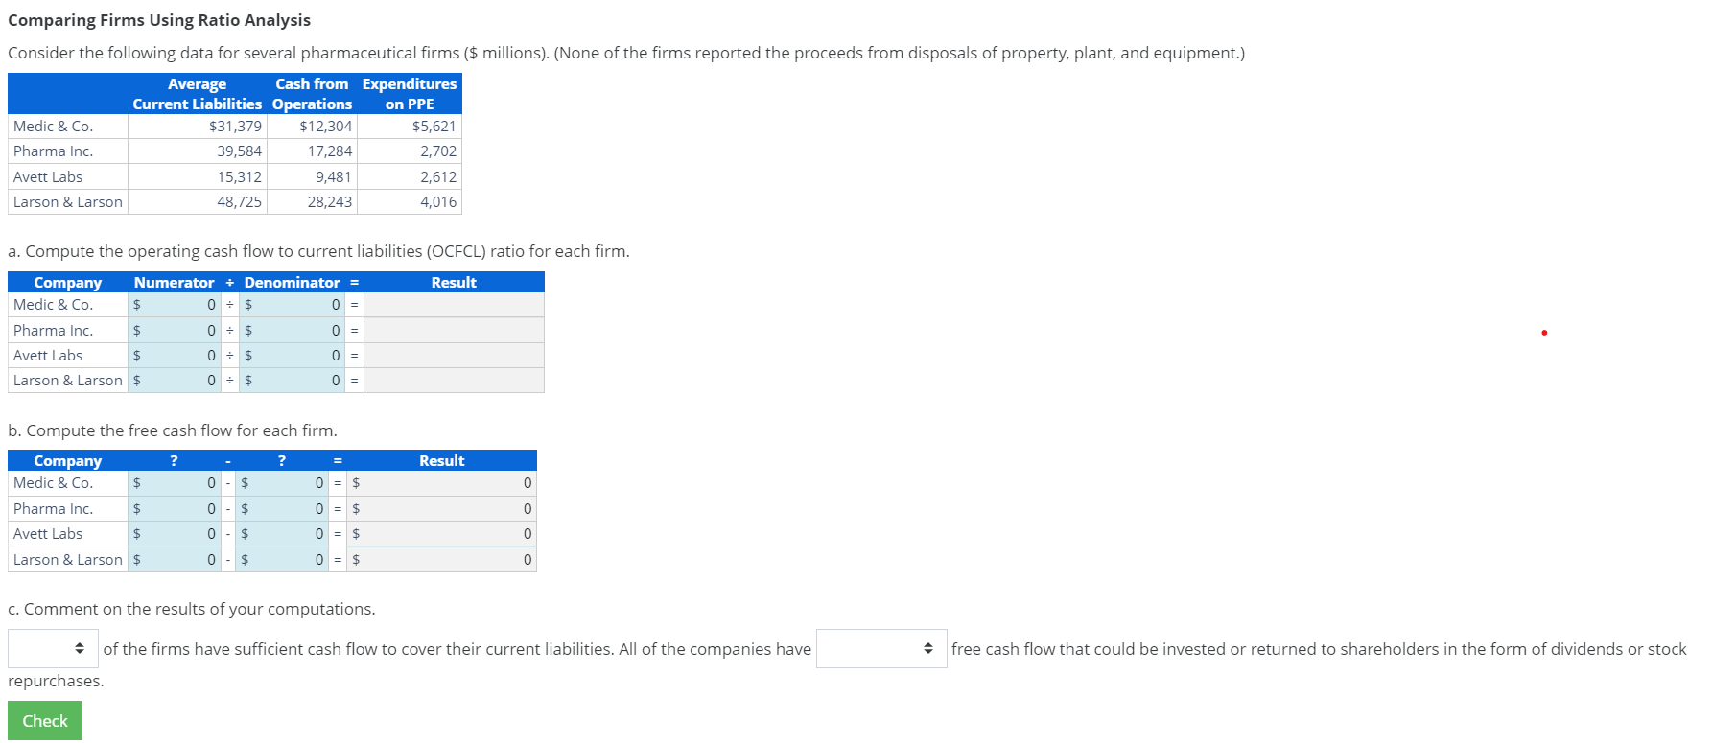Image resolution: width=1736 pixels, height=743 pixels.
Task: Click the down arrow on the second answer selector
Action: pos(928,653)
